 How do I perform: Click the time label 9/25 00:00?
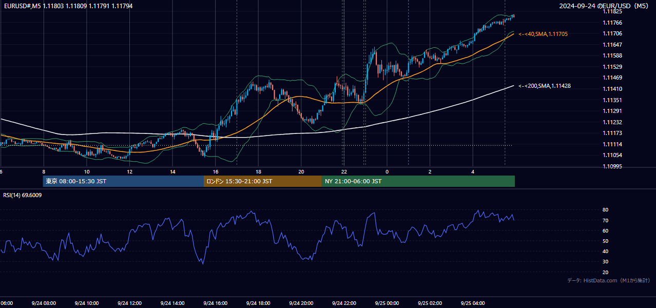387,303
